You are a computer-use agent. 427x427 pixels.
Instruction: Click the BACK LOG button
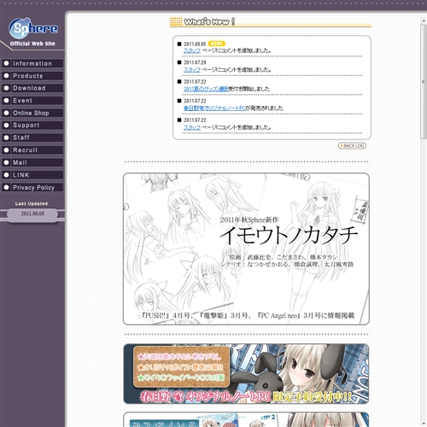coord(352,146)
